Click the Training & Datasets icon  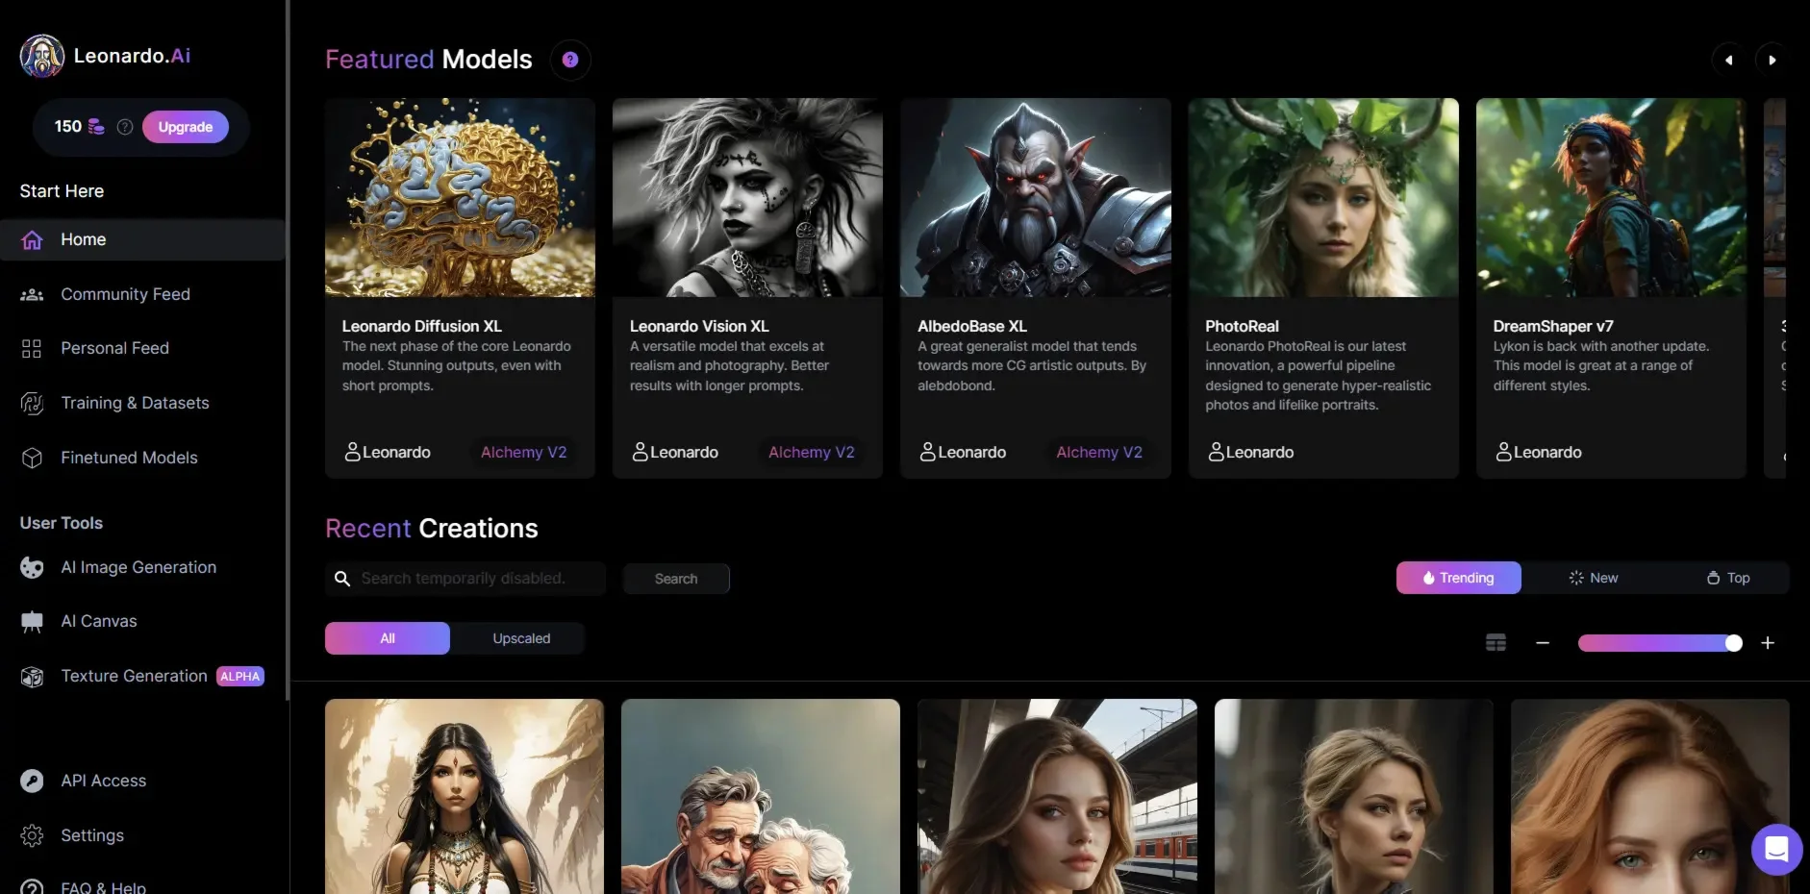(32, 404)
